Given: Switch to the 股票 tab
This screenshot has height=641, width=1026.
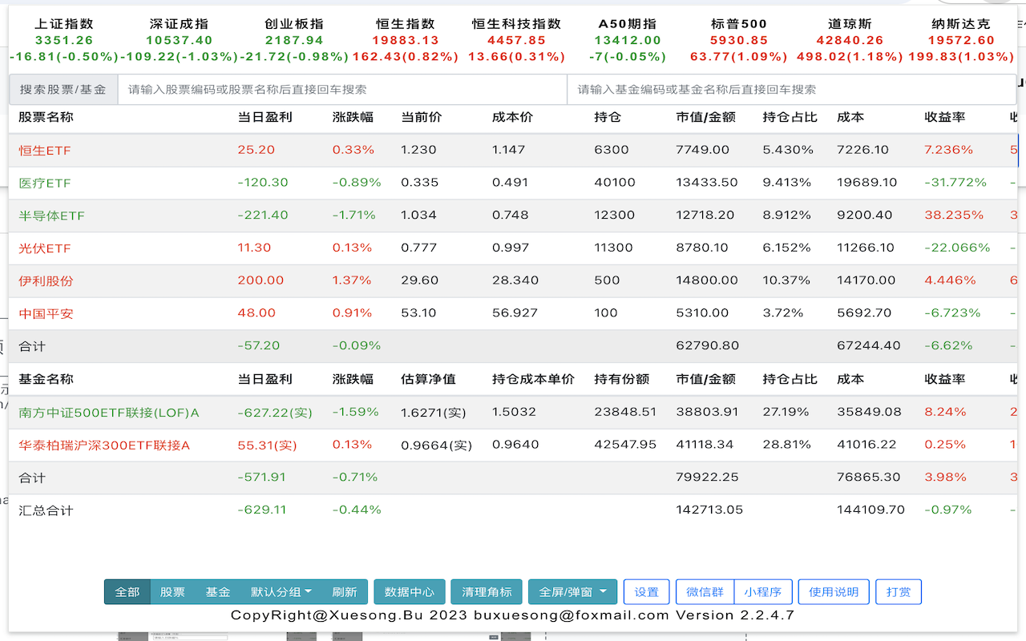Looking at the screenshot, I should (x=172, y=592).
